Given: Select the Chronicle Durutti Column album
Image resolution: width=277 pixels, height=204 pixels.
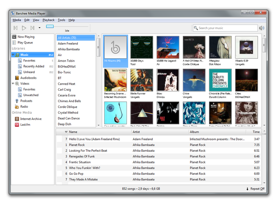Looking at the screenshot, I should click(220, 80).
